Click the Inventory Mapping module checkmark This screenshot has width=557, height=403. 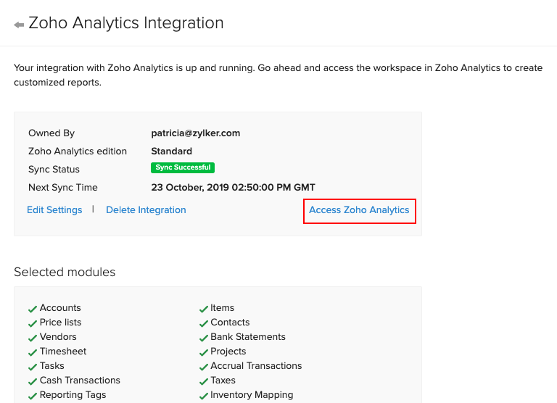coord(204,396)
